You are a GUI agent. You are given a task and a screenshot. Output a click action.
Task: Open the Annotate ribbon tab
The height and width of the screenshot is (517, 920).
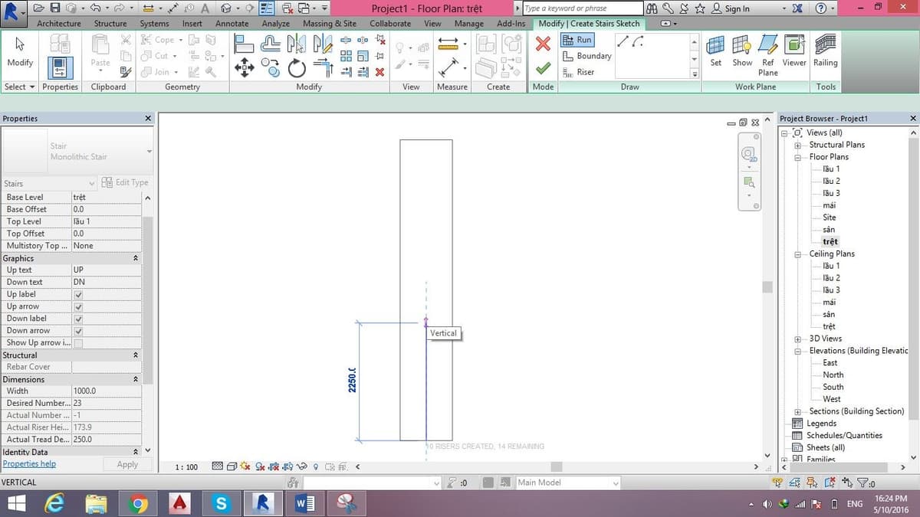232,24
